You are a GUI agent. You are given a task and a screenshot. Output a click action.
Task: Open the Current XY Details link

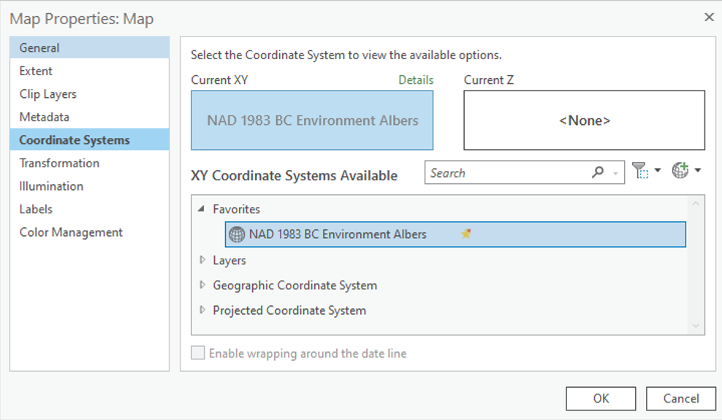point(416,80)
